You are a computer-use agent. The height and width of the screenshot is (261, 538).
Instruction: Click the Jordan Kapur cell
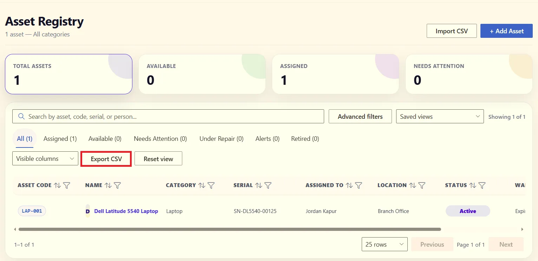tap(321, 211)
